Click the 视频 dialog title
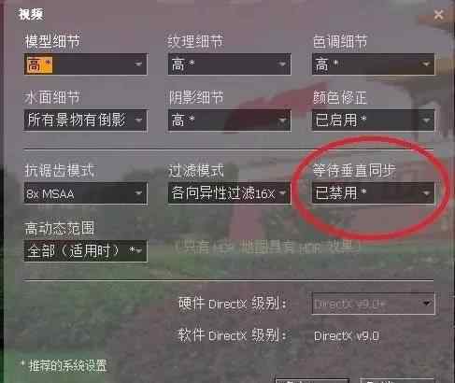The height and width of the screenshot is (383, 455). click(x=31, y=14)
